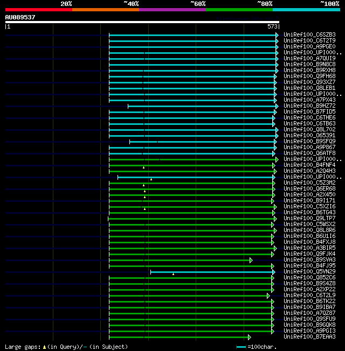Click the yellow gap marker in Q5VN29 row
The image size is (345, 351).
[x=173, y=274]
